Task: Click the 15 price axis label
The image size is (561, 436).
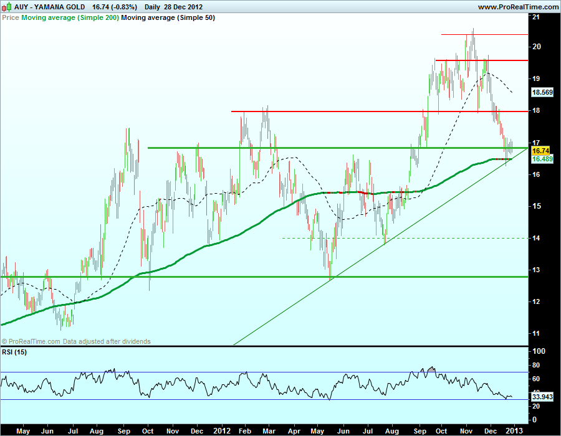Action: (x=536, y=206)
